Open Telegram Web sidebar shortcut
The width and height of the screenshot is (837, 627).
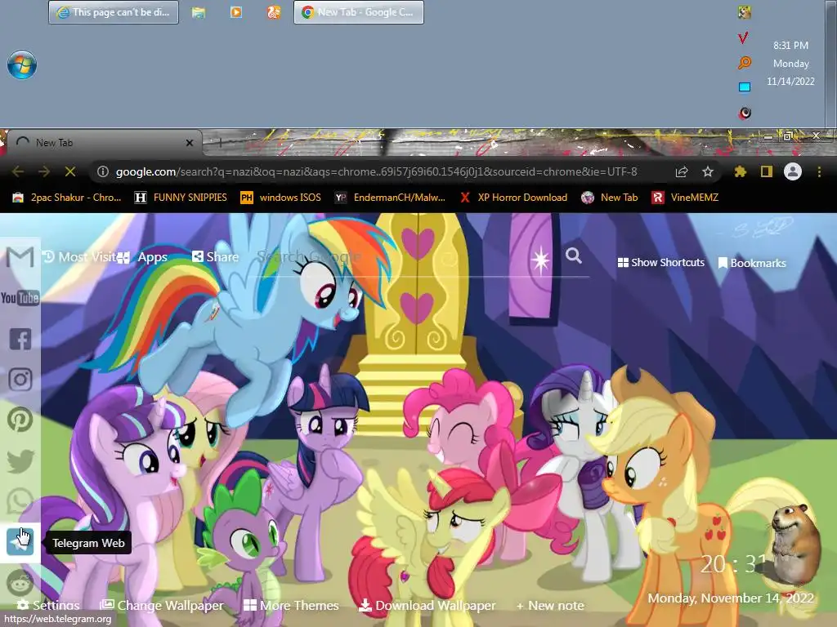pos(20,542)
